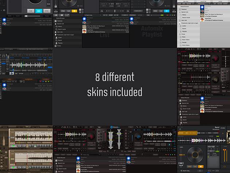
Task: Open History in the top-center dark browser
Action: [68, 26]
